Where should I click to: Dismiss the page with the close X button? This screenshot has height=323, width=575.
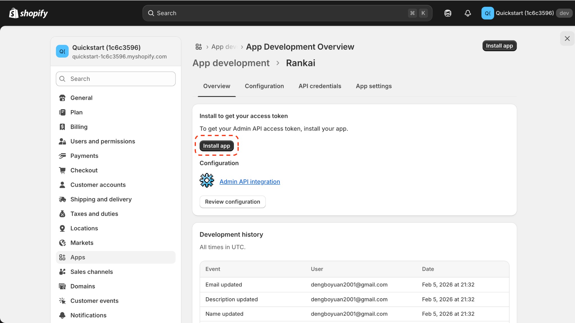click(x=567, y=38)
